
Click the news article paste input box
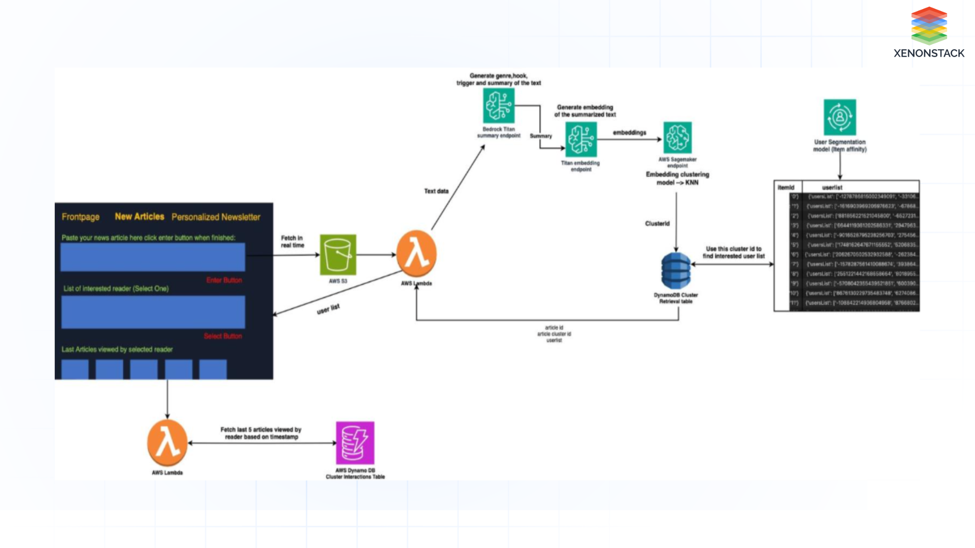(153, 257)
